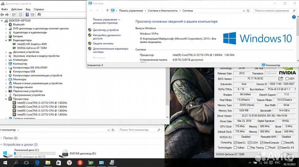Open taskbar search magnifier
Screen dimensions: 299x167
click(x=16, y=162)
